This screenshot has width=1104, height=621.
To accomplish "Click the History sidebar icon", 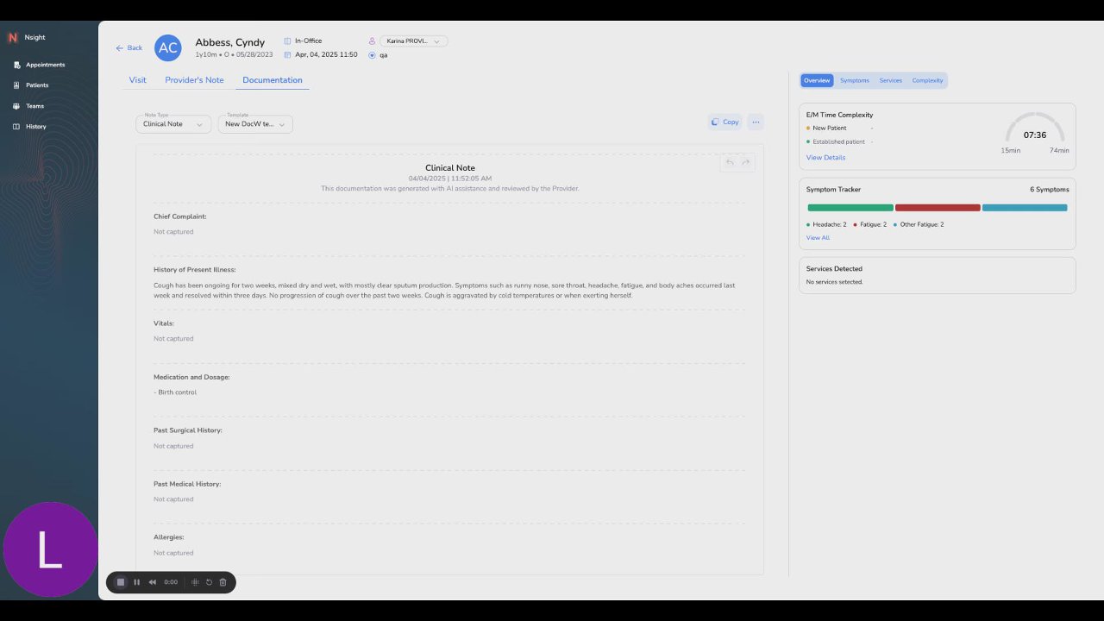I will tap(16, 127).
